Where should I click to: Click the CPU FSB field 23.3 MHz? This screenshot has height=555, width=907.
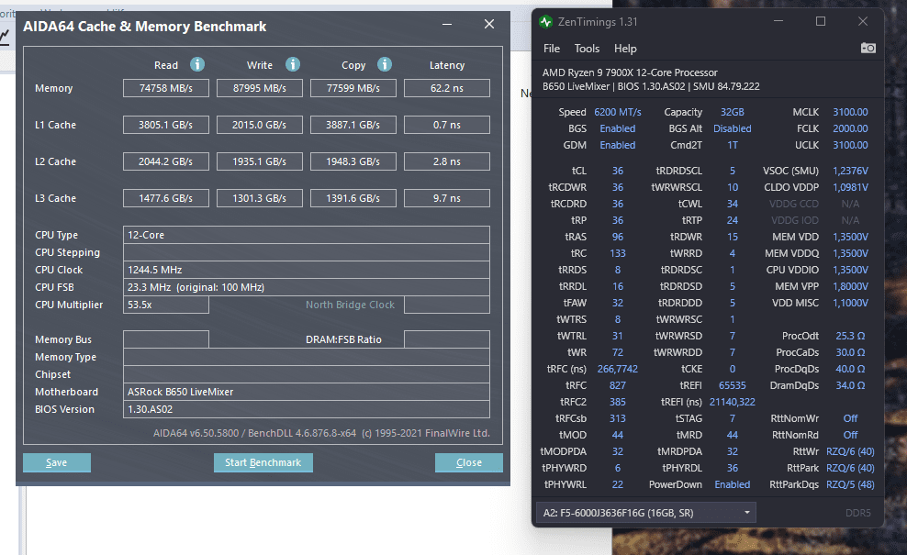point(307,287)
